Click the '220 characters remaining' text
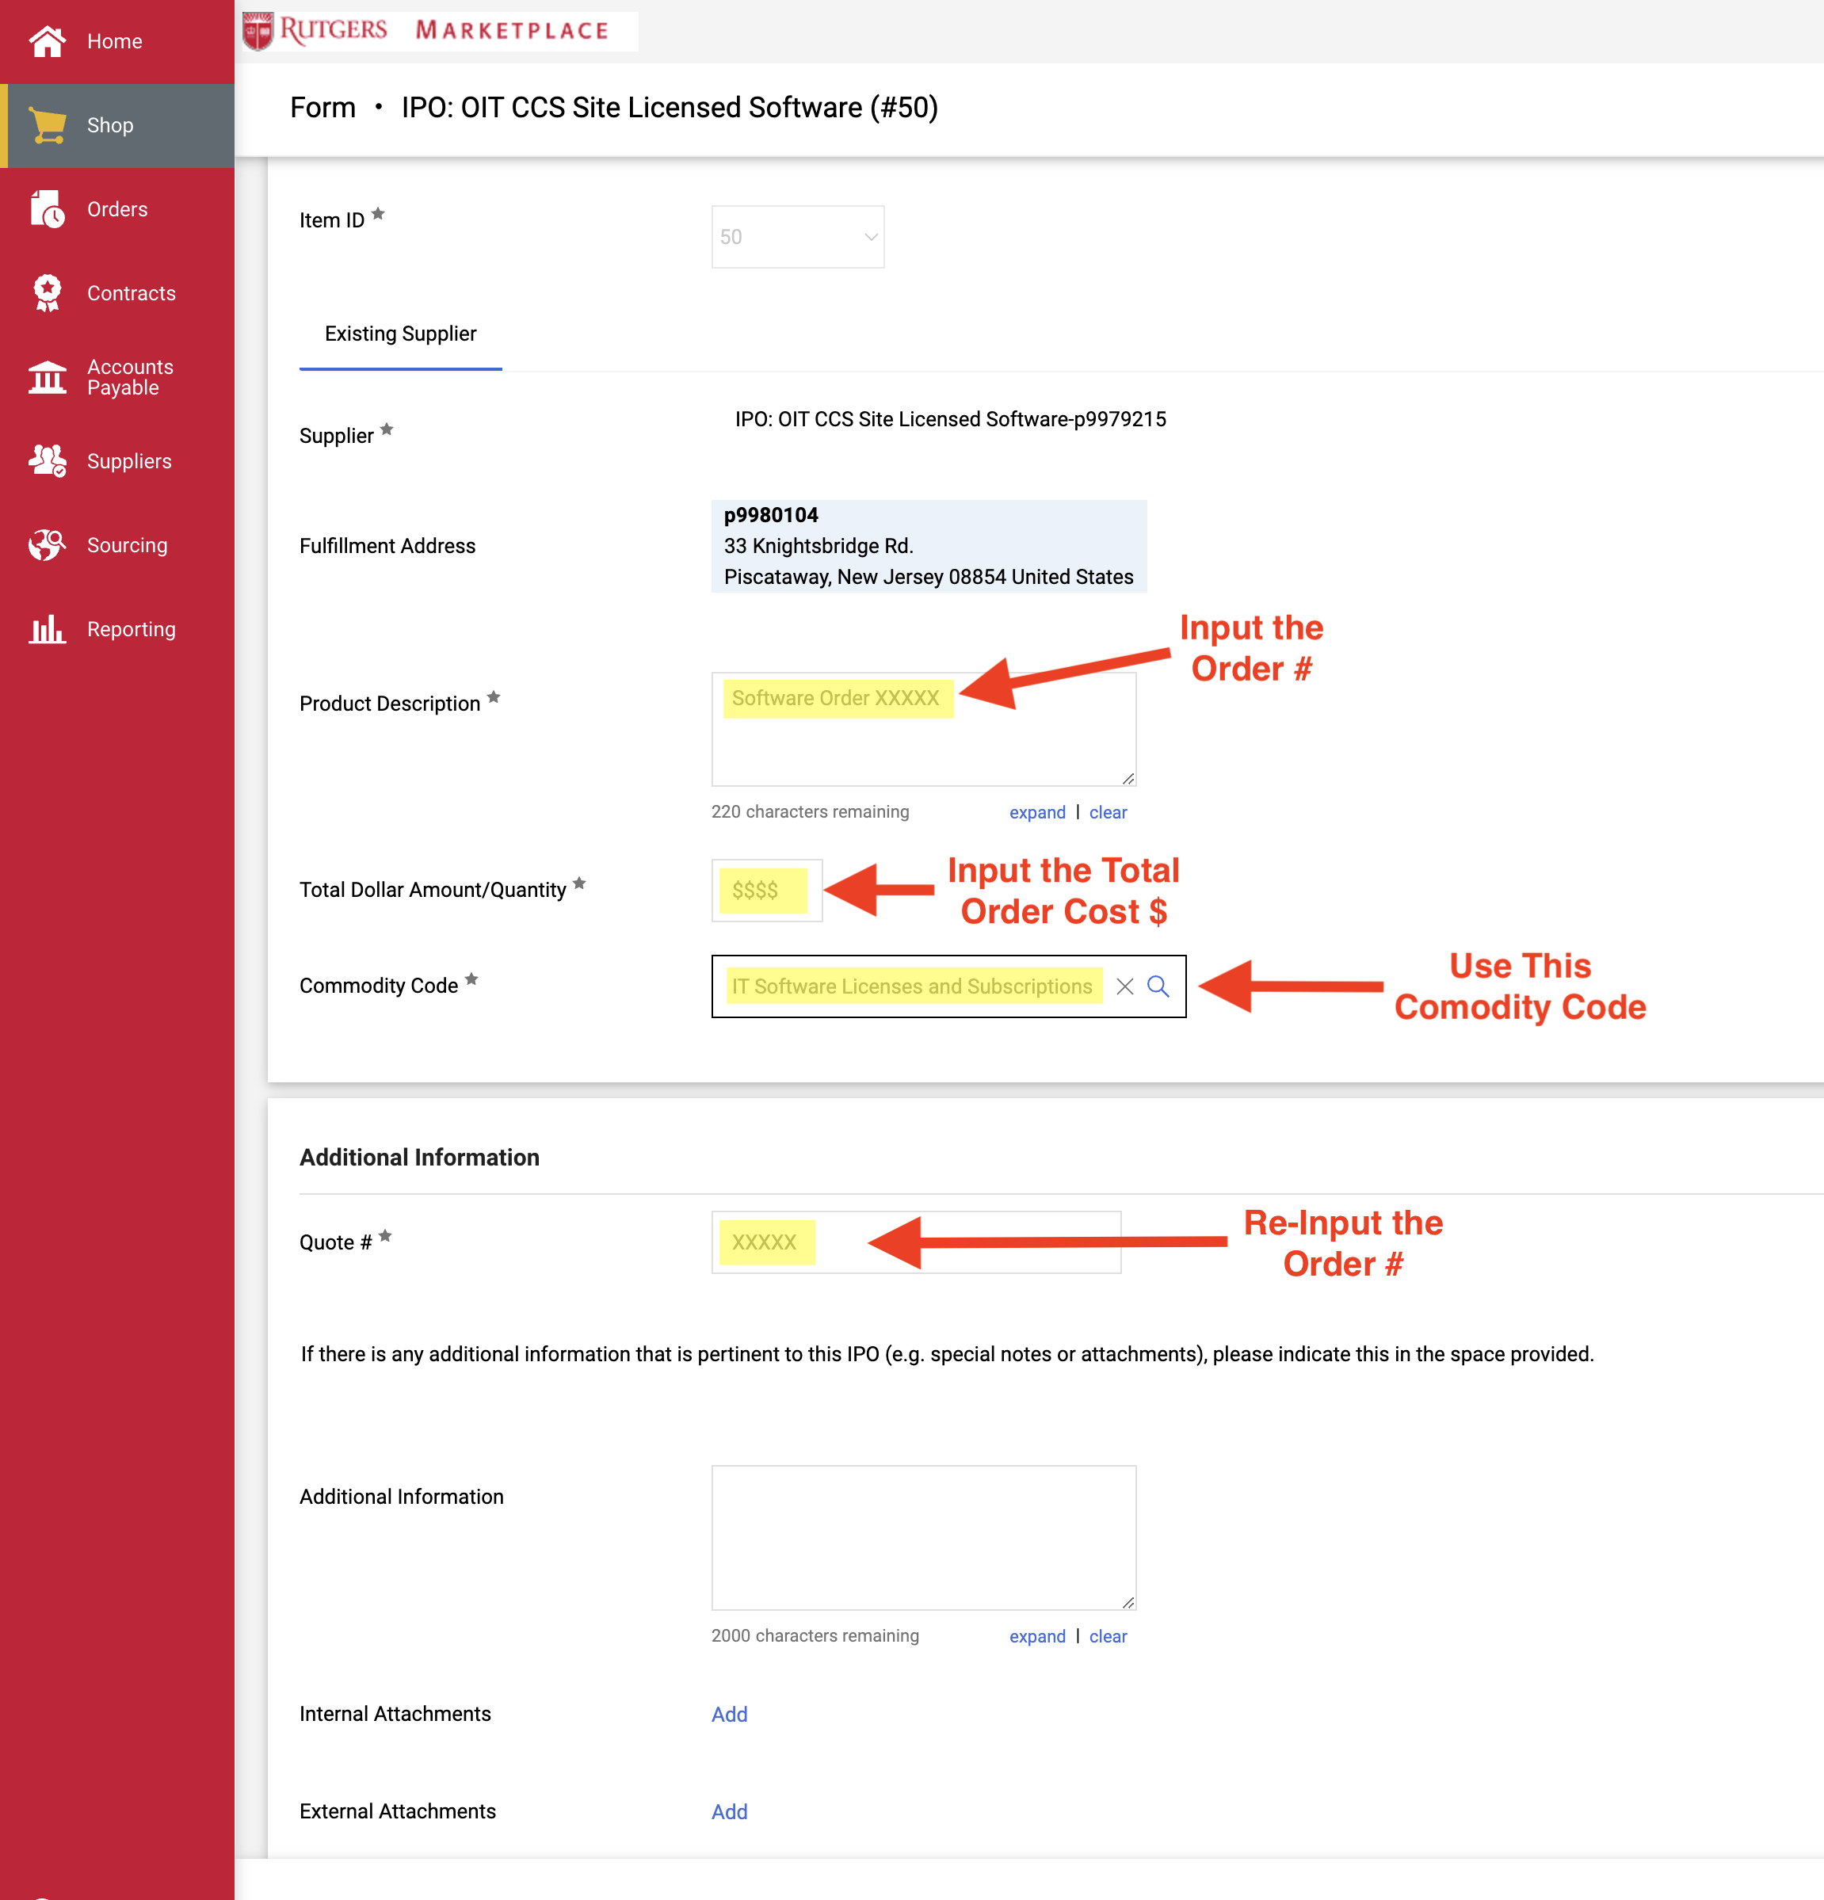Viewport: 1824px width, 1900px height. point(811,811)
